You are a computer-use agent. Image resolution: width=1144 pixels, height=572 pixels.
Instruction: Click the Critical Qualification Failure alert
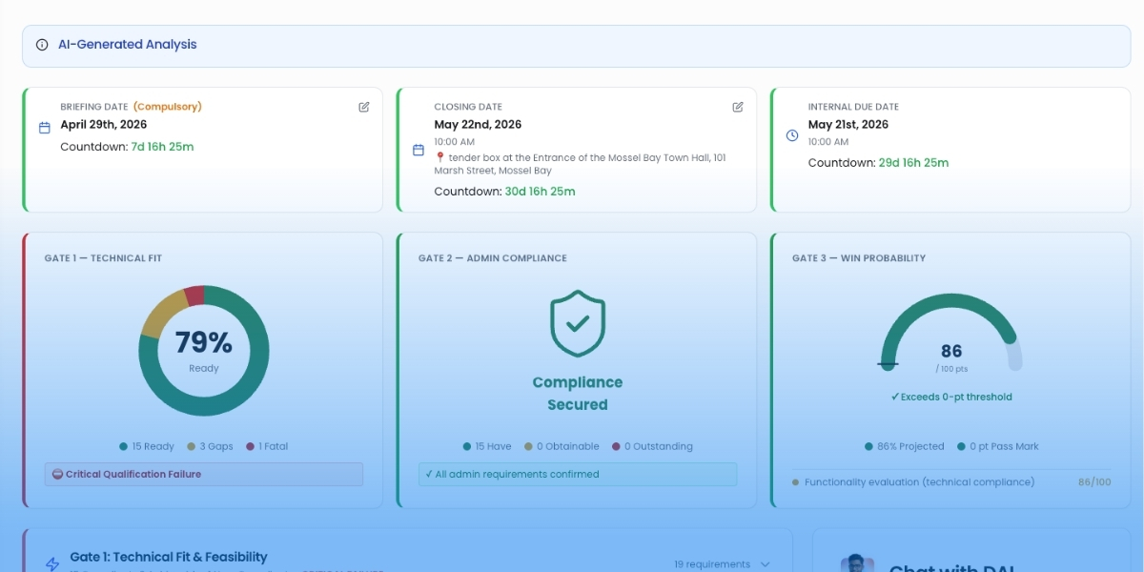click(204, 474)
